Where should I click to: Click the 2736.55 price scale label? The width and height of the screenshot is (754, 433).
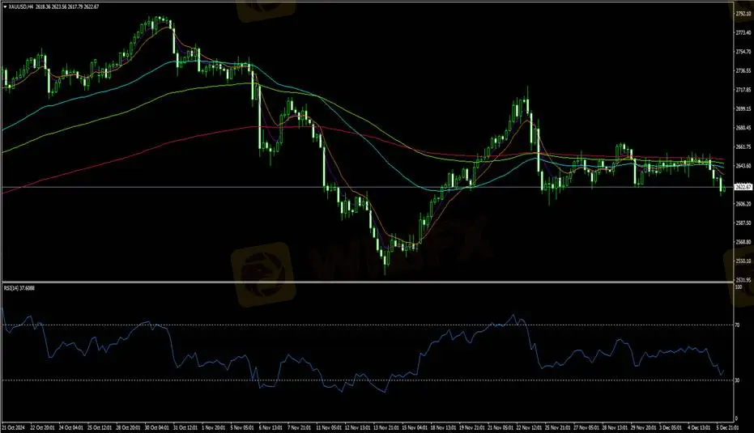click(743, 70)
